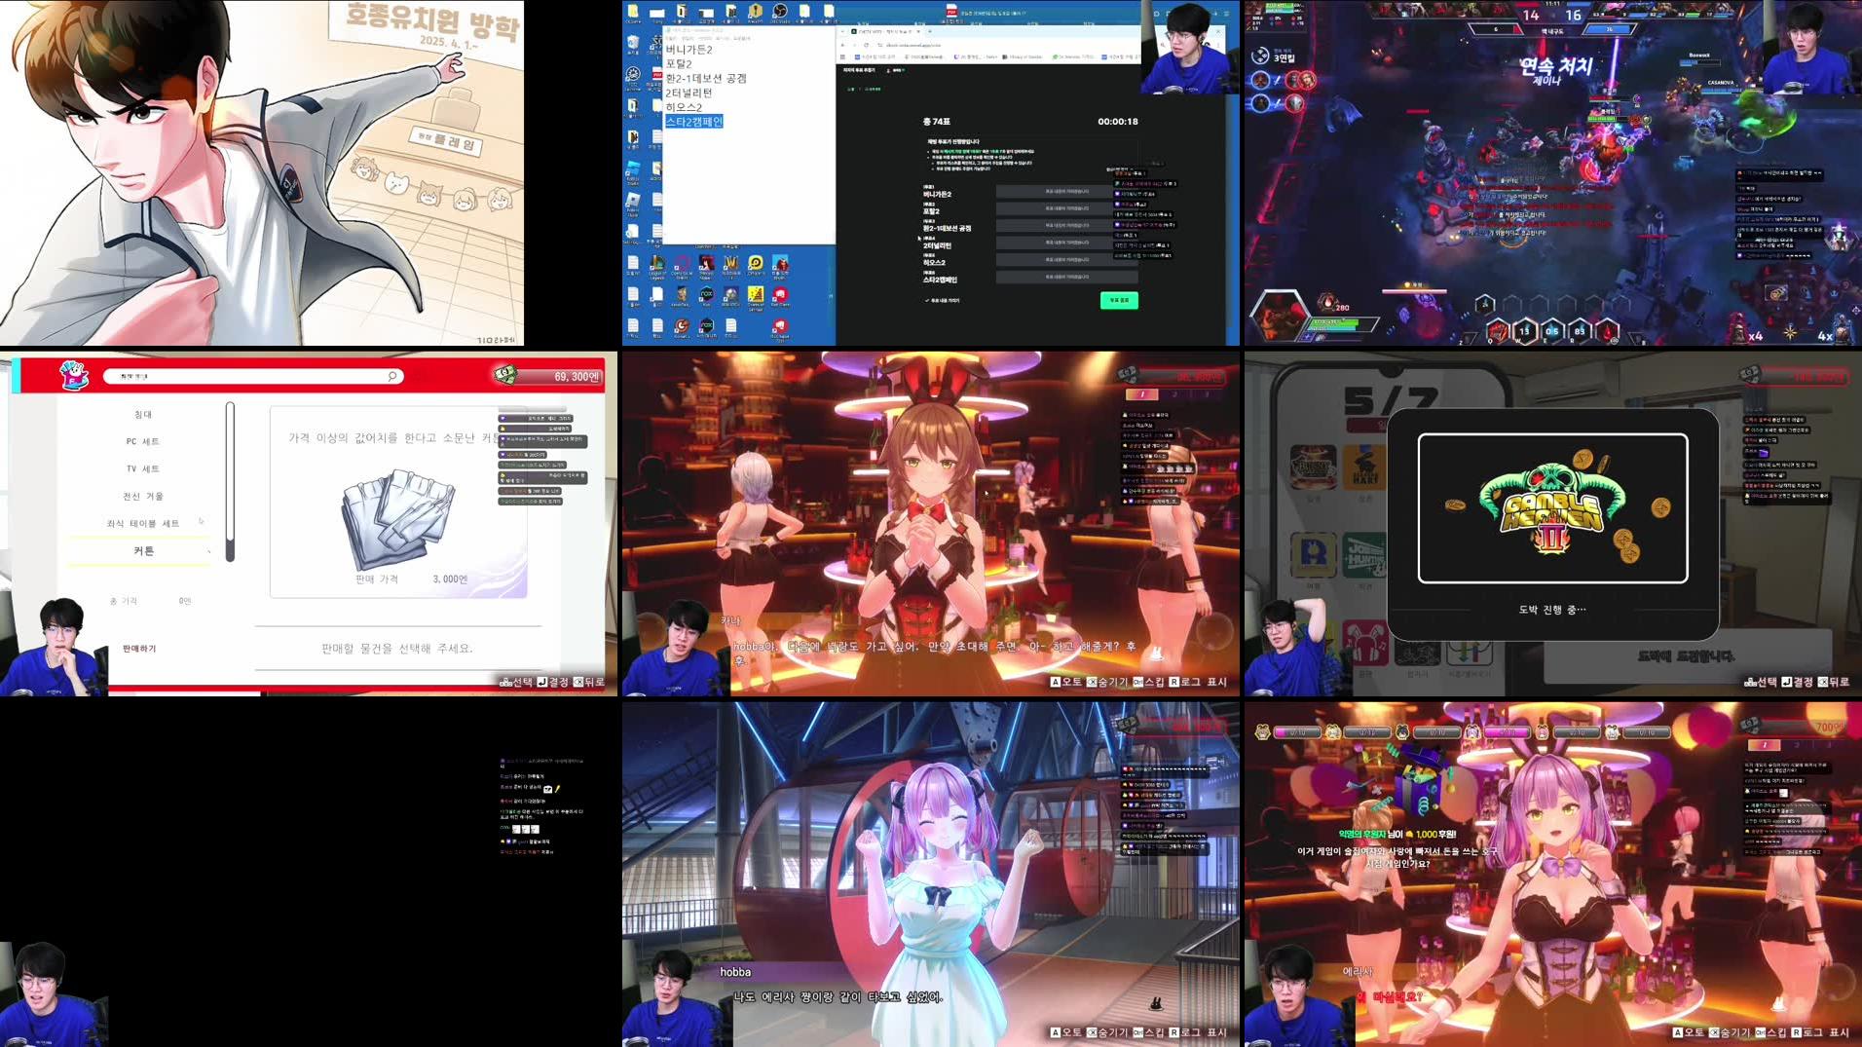Click 판매하기 in the shop
Viewport: 1862px width, 1047px height.
[139, 649]
